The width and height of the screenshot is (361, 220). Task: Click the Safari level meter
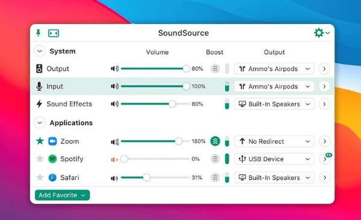tap(227, 178)
